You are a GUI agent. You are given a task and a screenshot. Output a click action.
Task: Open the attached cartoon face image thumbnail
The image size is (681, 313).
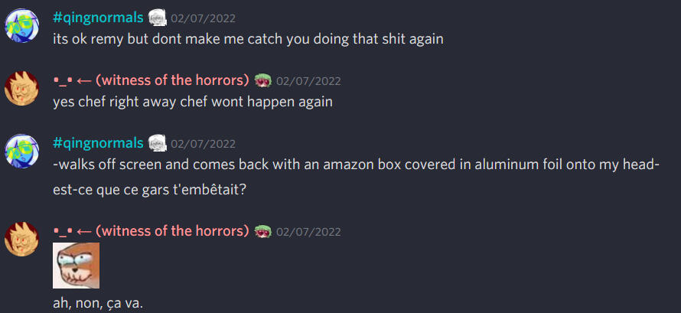[76, 266]
